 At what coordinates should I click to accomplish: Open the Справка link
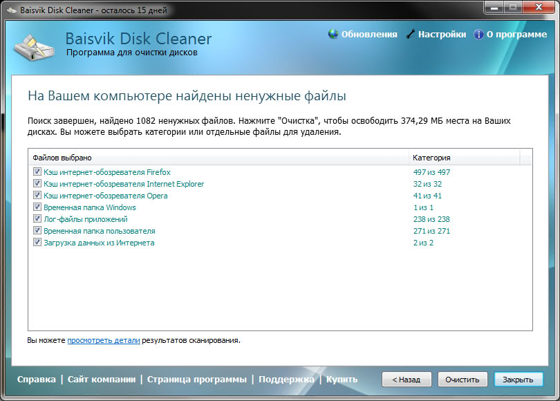point(37,379)
